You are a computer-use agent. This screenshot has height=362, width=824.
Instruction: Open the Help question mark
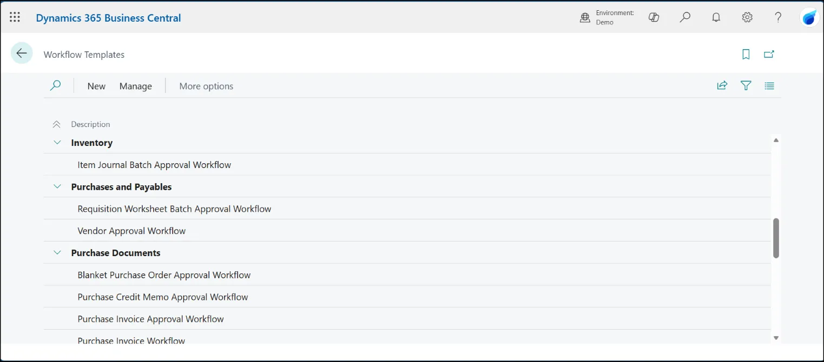click(x=779, y=17)
